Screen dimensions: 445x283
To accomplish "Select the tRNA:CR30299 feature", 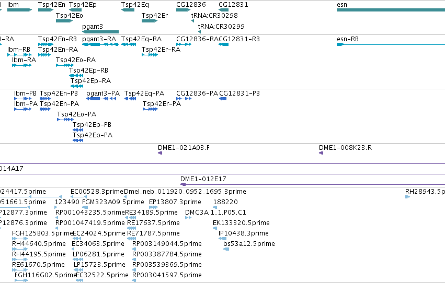I will point(200,32).
